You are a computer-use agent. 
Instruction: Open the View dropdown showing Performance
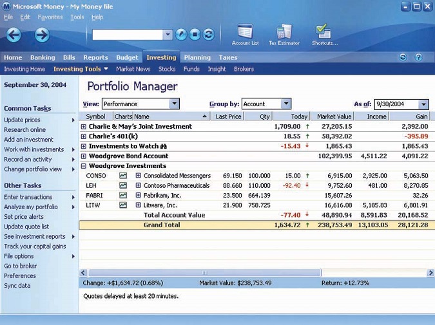[x=174, y=104]
